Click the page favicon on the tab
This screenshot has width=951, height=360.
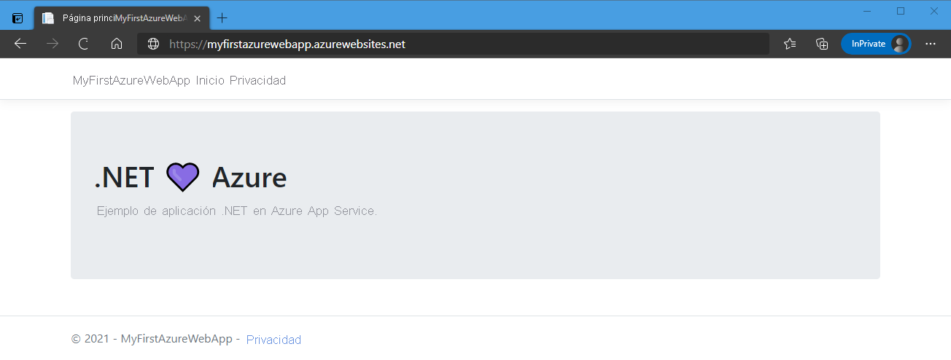pyautogui.click(x=48, y=18)
